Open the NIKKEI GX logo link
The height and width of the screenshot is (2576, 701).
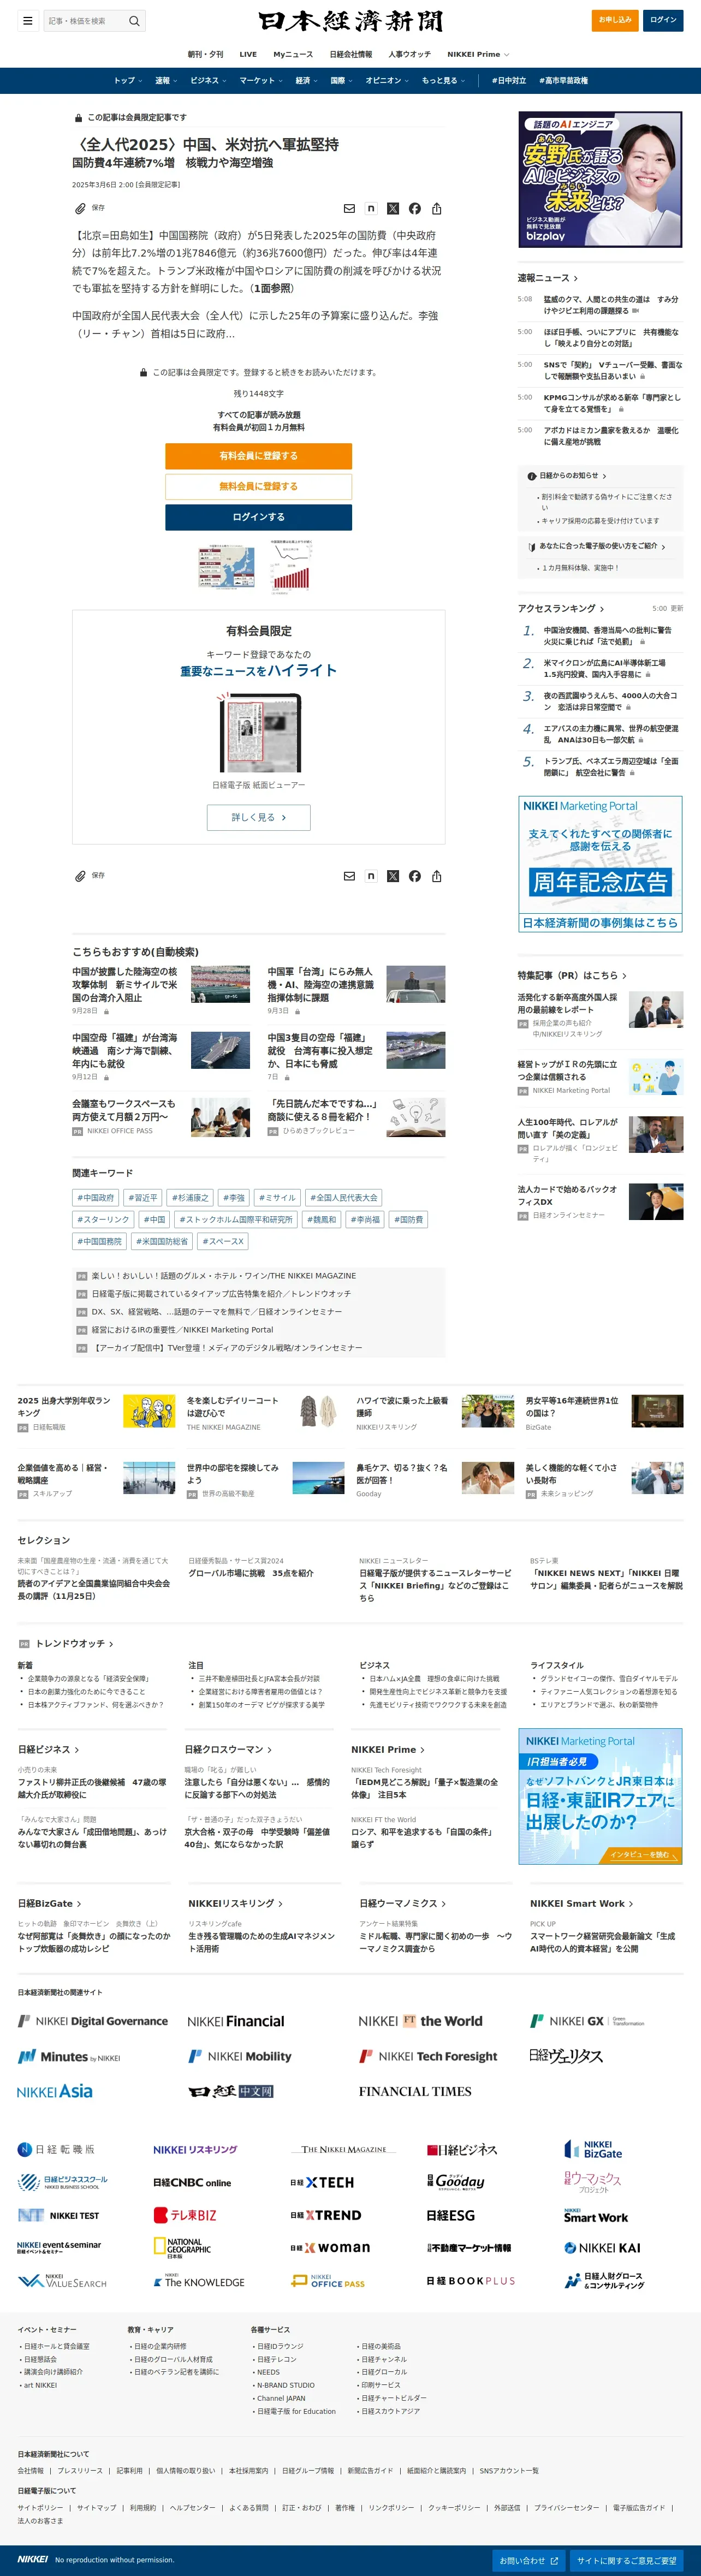tap(587, 2021)
